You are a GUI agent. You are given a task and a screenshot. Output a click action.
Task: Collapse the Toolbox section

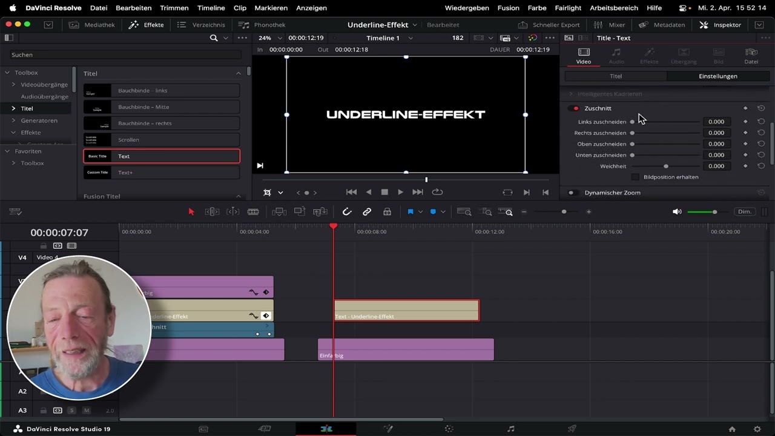pyautogui.click(x=7, y=73)
